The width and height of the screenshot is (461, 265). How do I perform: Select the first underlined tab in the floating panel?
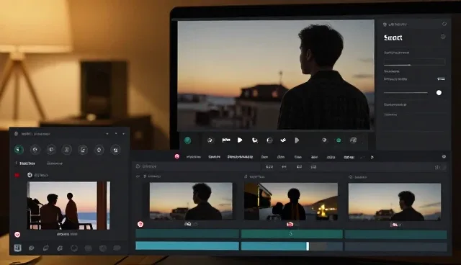(x=27, y=163)
